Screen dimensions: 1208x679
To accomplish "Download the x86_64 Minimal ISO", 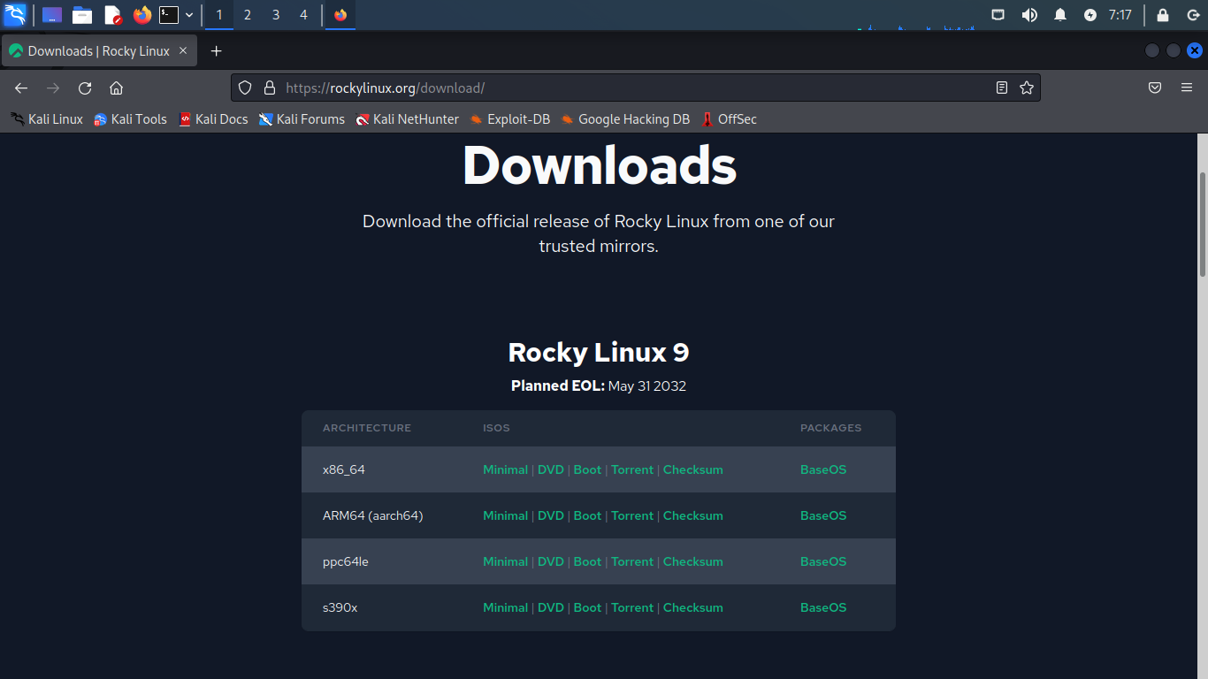I will coord(505,469).
